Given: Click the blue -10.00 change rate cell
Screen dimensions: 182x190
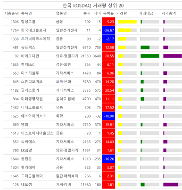Looking at the screenshot, I should pyautogui.click(x=108, y=116).
